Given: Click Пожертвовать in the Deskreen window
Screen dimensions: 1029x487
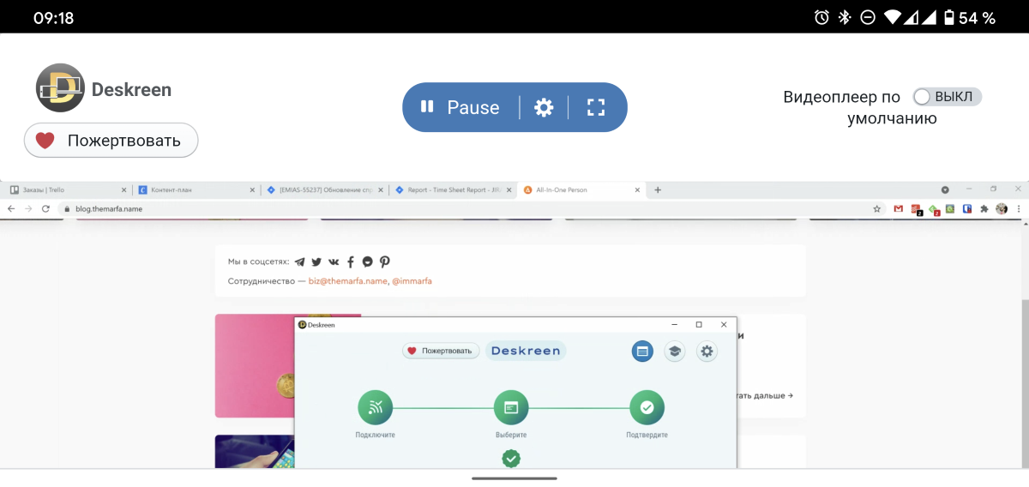Looking at the screenshot, I should pyautogui.click(x=441, y=351).
